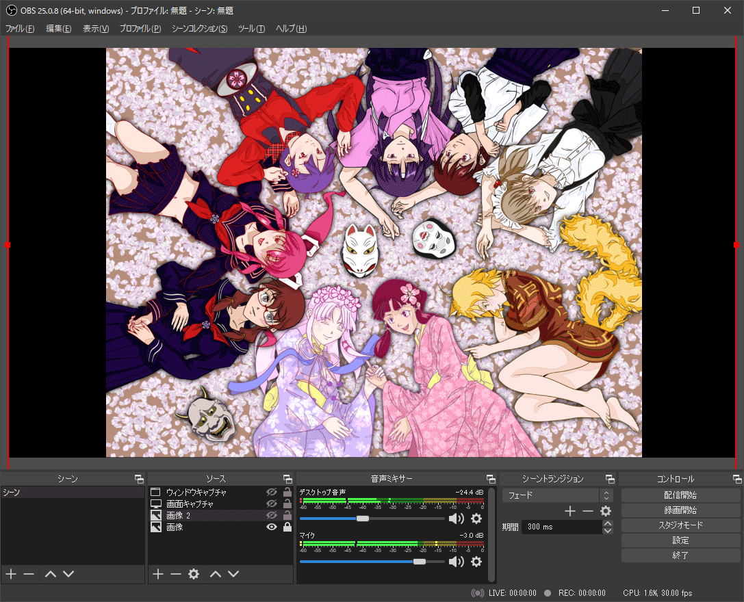744x602 pixels.
Task: Unlock the 画像 source
Action: click(287, 527)
